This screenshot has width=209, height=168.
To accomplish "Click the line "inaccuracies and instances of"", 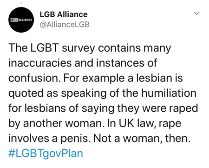I will click(83, 63).
